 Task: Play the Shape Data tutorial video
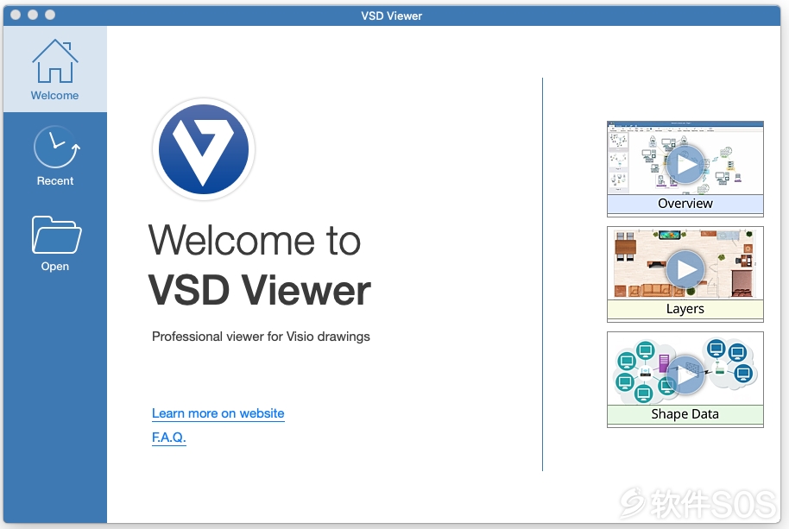pyautogui.click(x=685, y=375)
